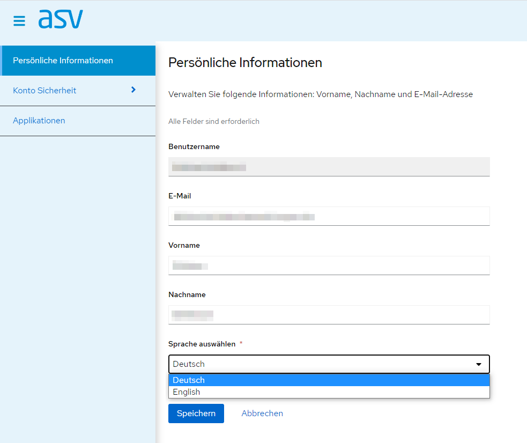
Task: Click into the Vorname field
Action: point(329,265)
